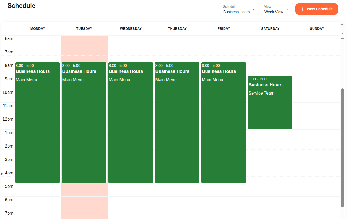Open the Schedule dropdown showing Business Hours
347x219 pixels.
pos(239,9)
